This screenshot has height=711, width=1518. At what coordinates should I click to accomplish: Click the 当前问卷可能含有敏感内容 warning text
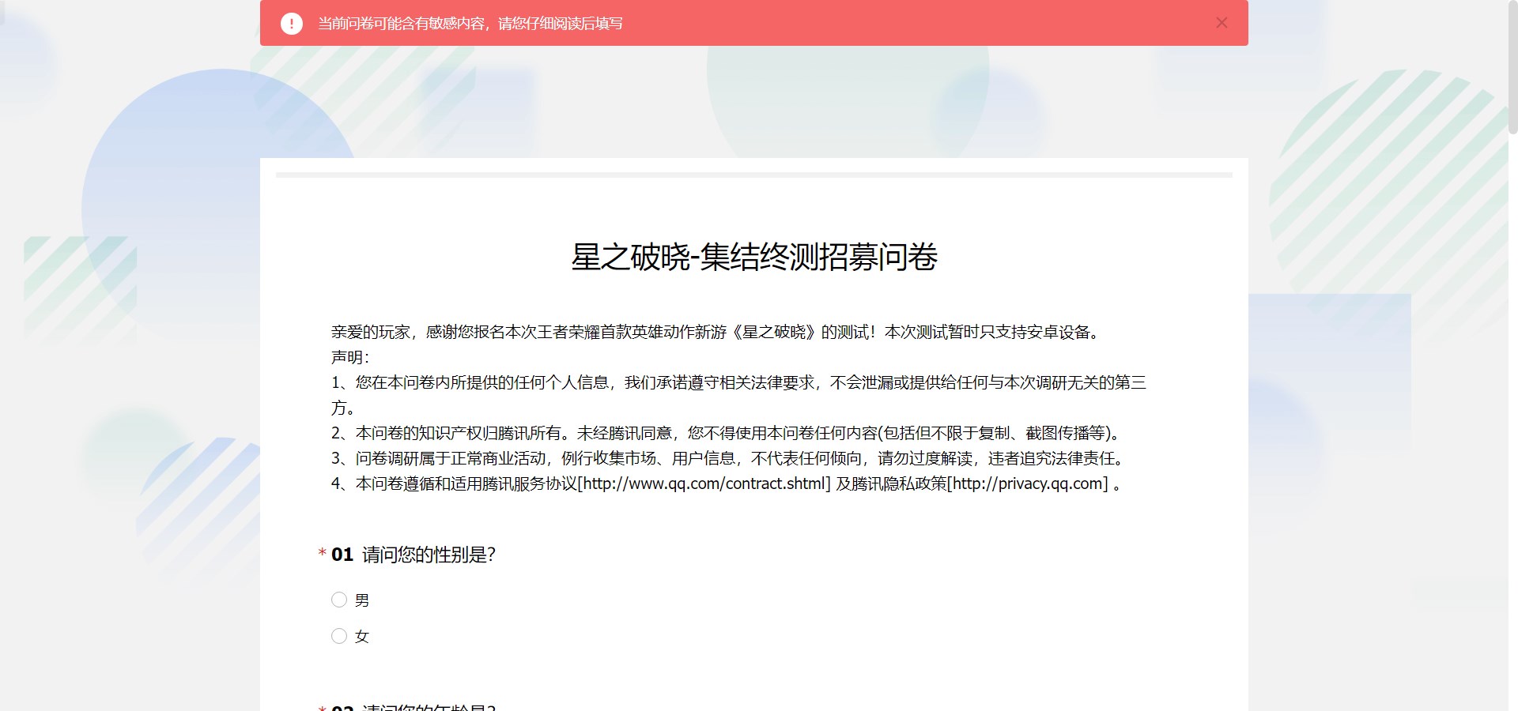pos(470,24)
